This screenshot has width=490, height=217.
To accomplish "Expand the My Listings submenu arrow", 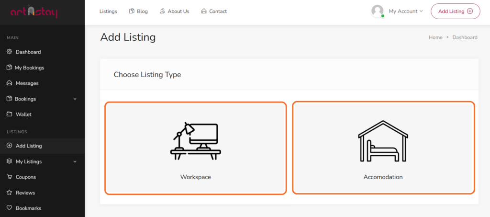I will [x=75, y=161].
